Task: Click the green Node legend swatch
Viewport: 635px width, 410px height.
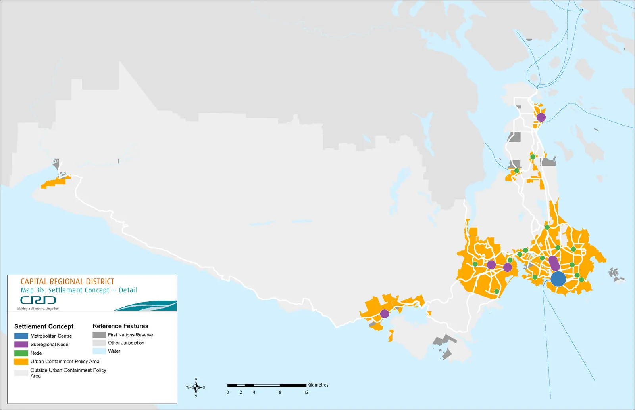Action: pyautogui.click(x=21, y=353)
